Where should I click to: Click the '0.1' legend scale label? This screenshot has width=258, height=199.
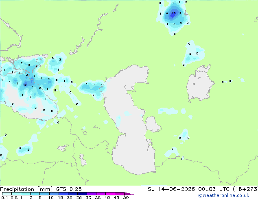[x=4, y=197]
